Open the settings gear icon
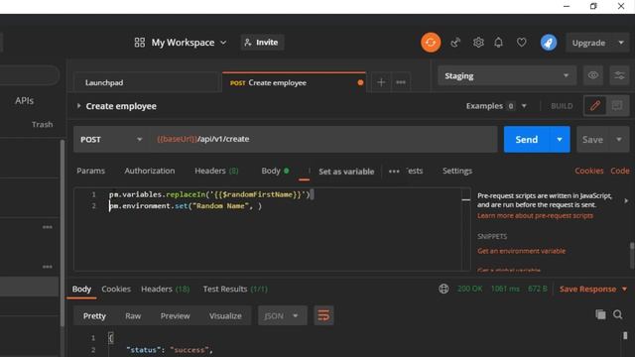The image size is (635, 357). (x=478, y=43)
